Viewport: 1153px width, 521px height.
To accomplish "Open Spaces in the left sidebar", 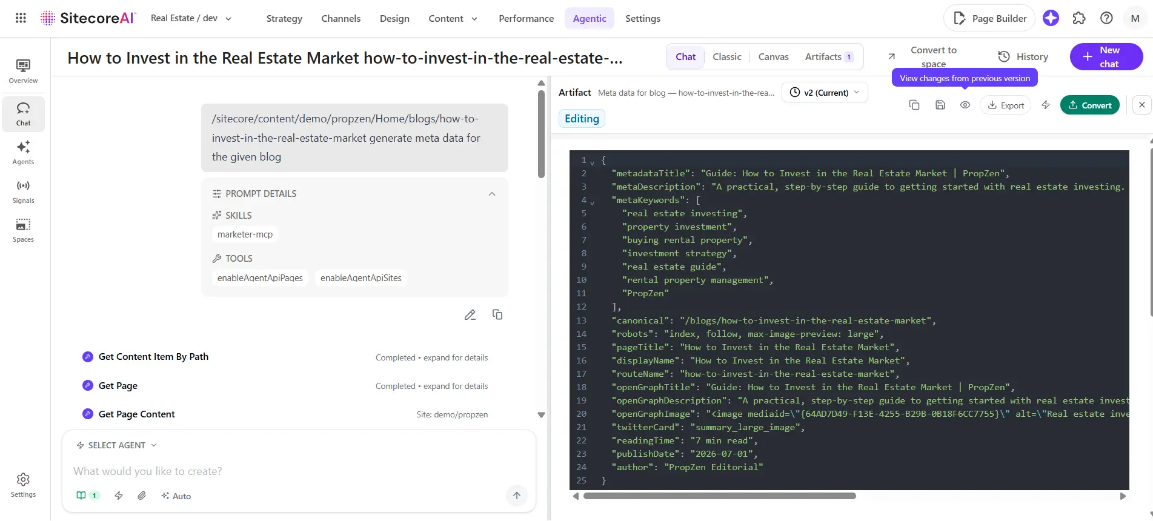I will (x=23, y=230).
